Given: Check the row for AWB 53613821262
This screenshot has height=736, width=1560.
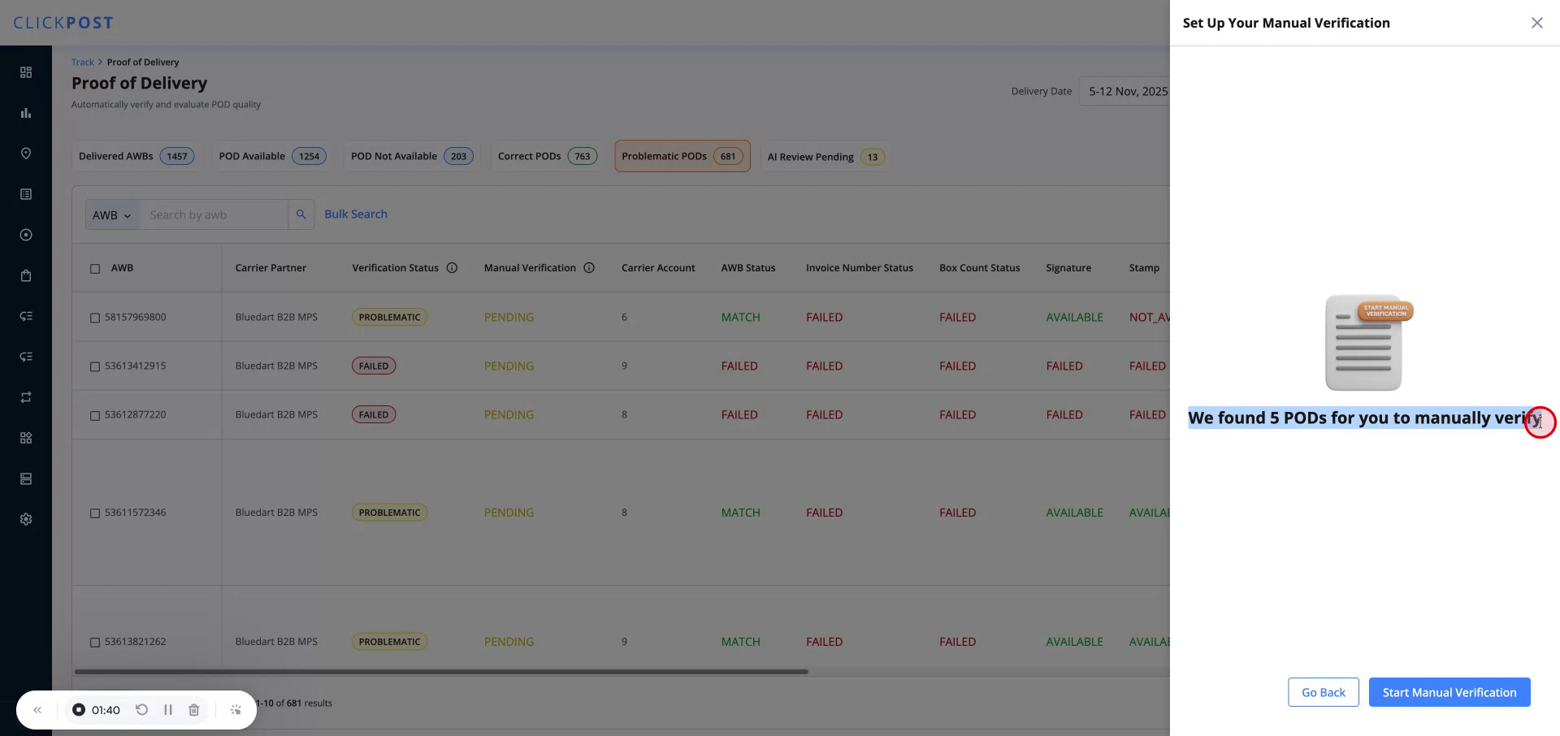Looking at the screenshot, I should point(95,642).
